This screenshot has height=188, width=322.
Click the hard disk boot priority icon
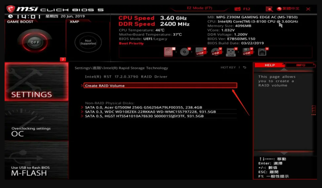tap(169, 52)
